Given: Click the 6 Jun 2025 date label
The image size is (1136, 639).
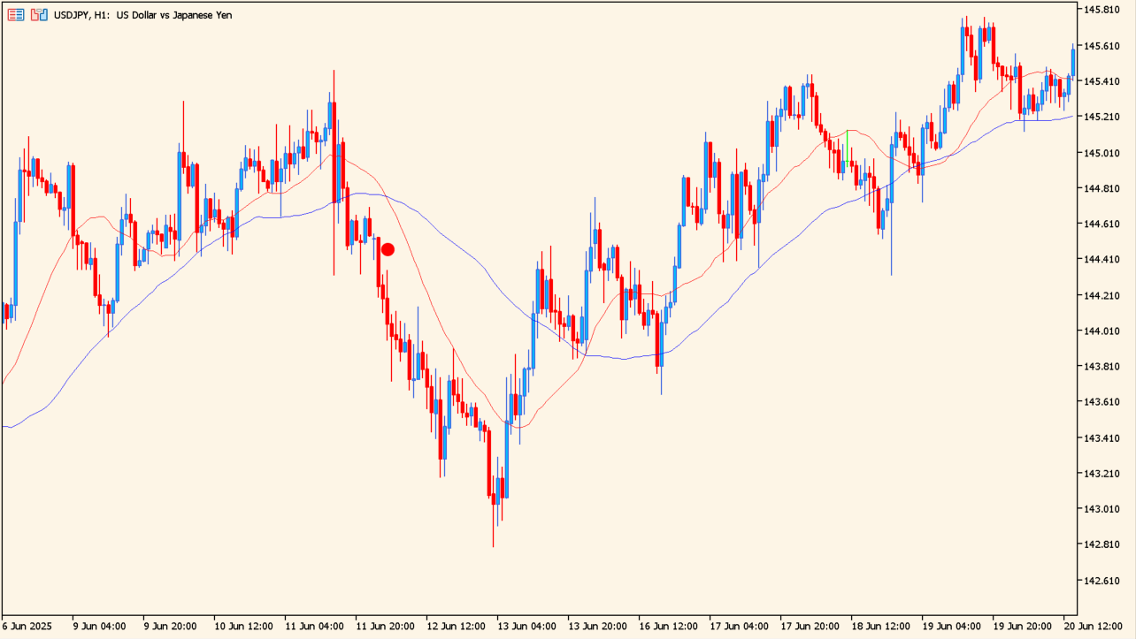Looking at the screenshot, I should [28, 626].
